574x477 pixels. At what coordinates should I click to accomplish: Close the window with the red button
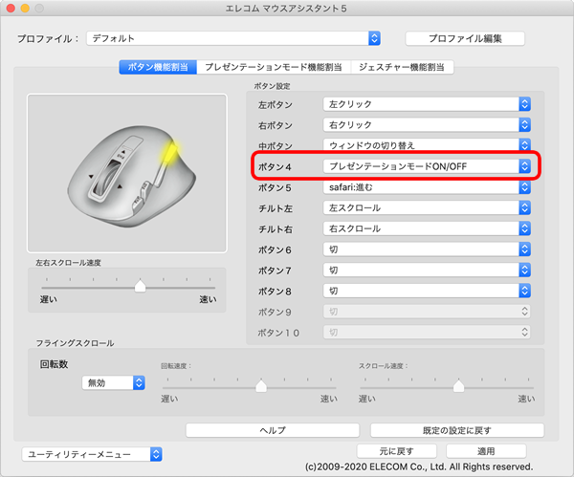[x=11, y=8]
